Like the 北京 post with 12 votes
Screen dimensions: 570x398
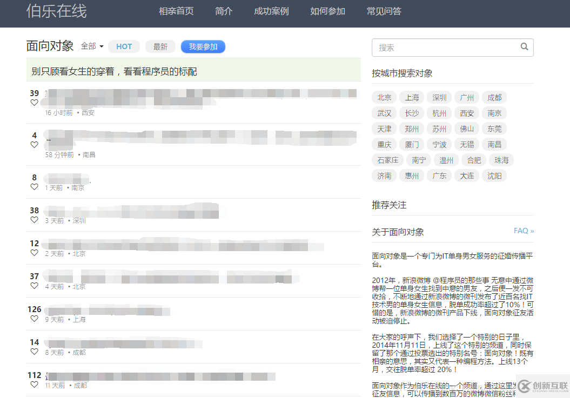(x=34, y=253)
